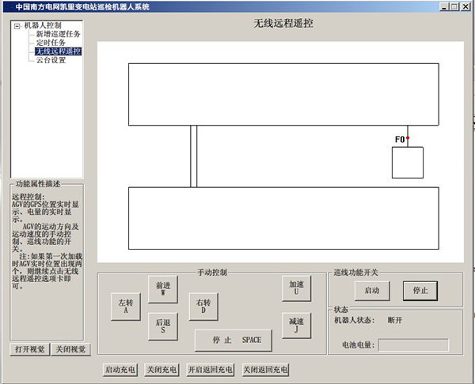The width and height of the screenshot is (475, 384).
Task: Click 关闭视觉 button
Action: point(72,349)
